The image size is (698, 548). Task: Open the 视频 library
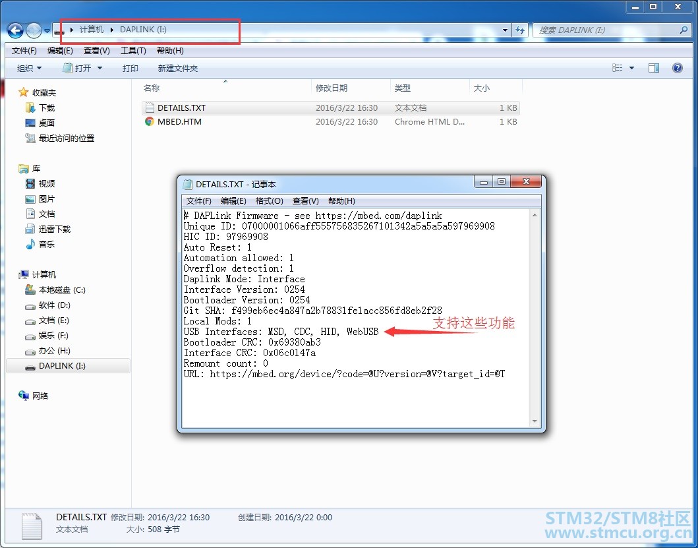(40, 183)
